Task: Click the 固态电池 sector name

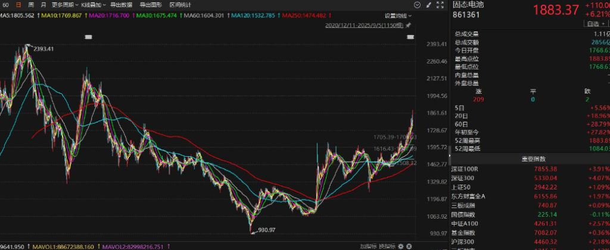Action: (x=468, y=5)
